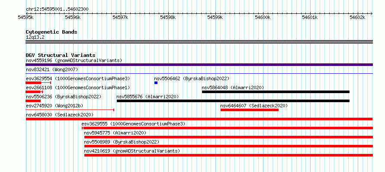385x172 pixels.
Task: Click the nsv4559196 gnomAD variant label
Action: 74,60
